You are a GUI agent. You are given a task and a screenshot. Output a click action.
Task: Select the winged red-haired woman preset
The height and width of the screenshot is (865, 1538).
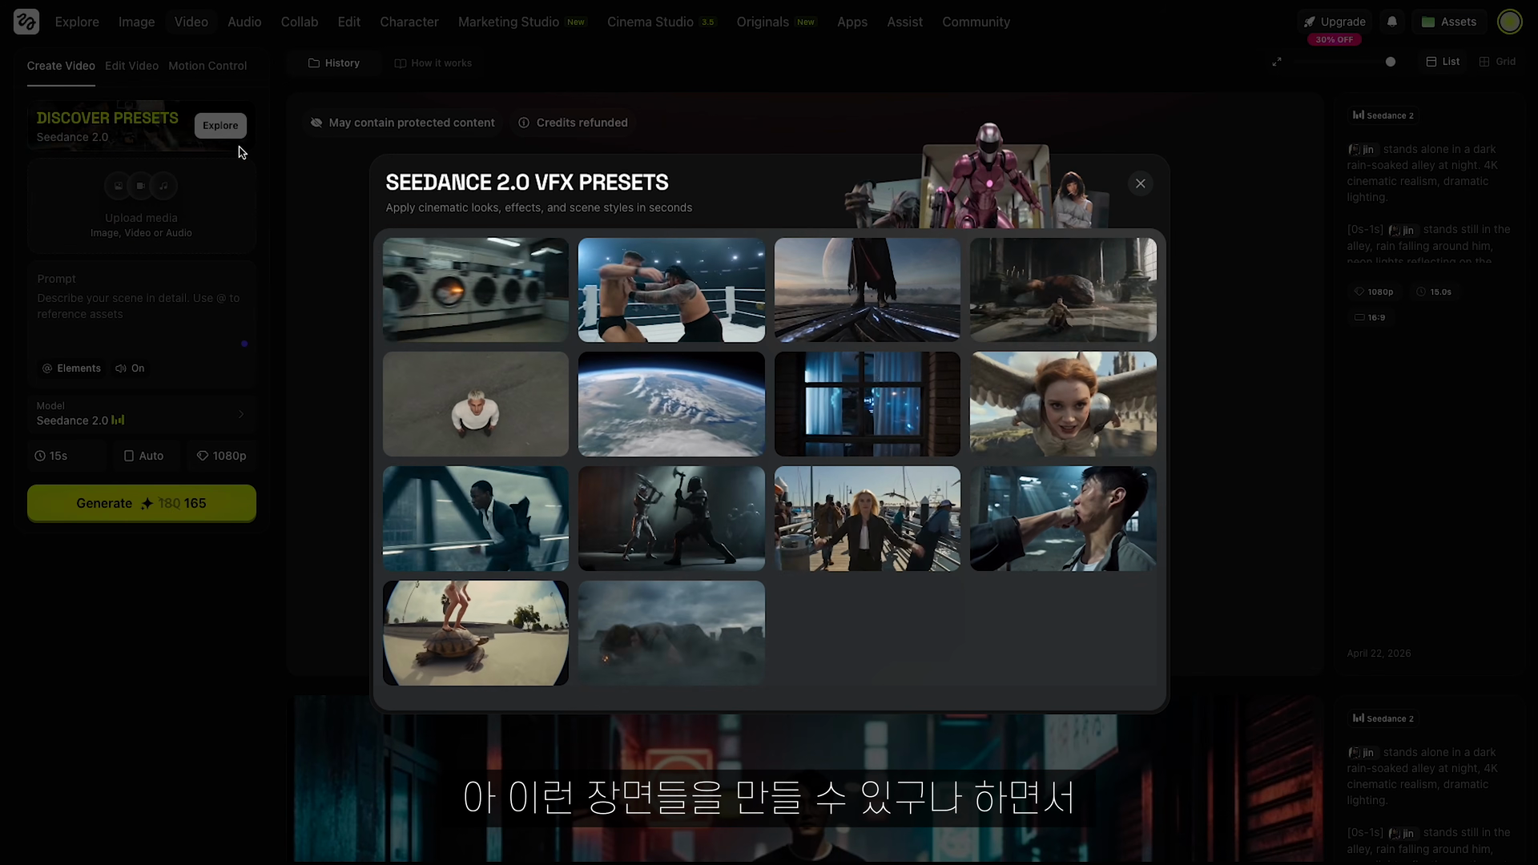pos(1063,404)
